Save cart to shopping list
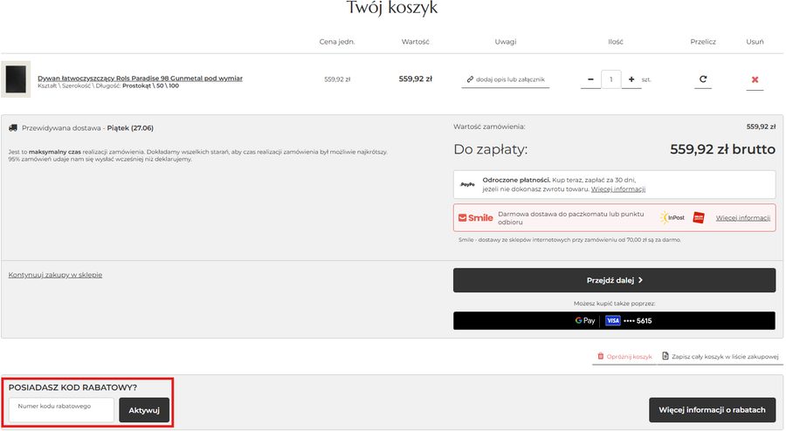786x431 pixels. pos(720,357)
